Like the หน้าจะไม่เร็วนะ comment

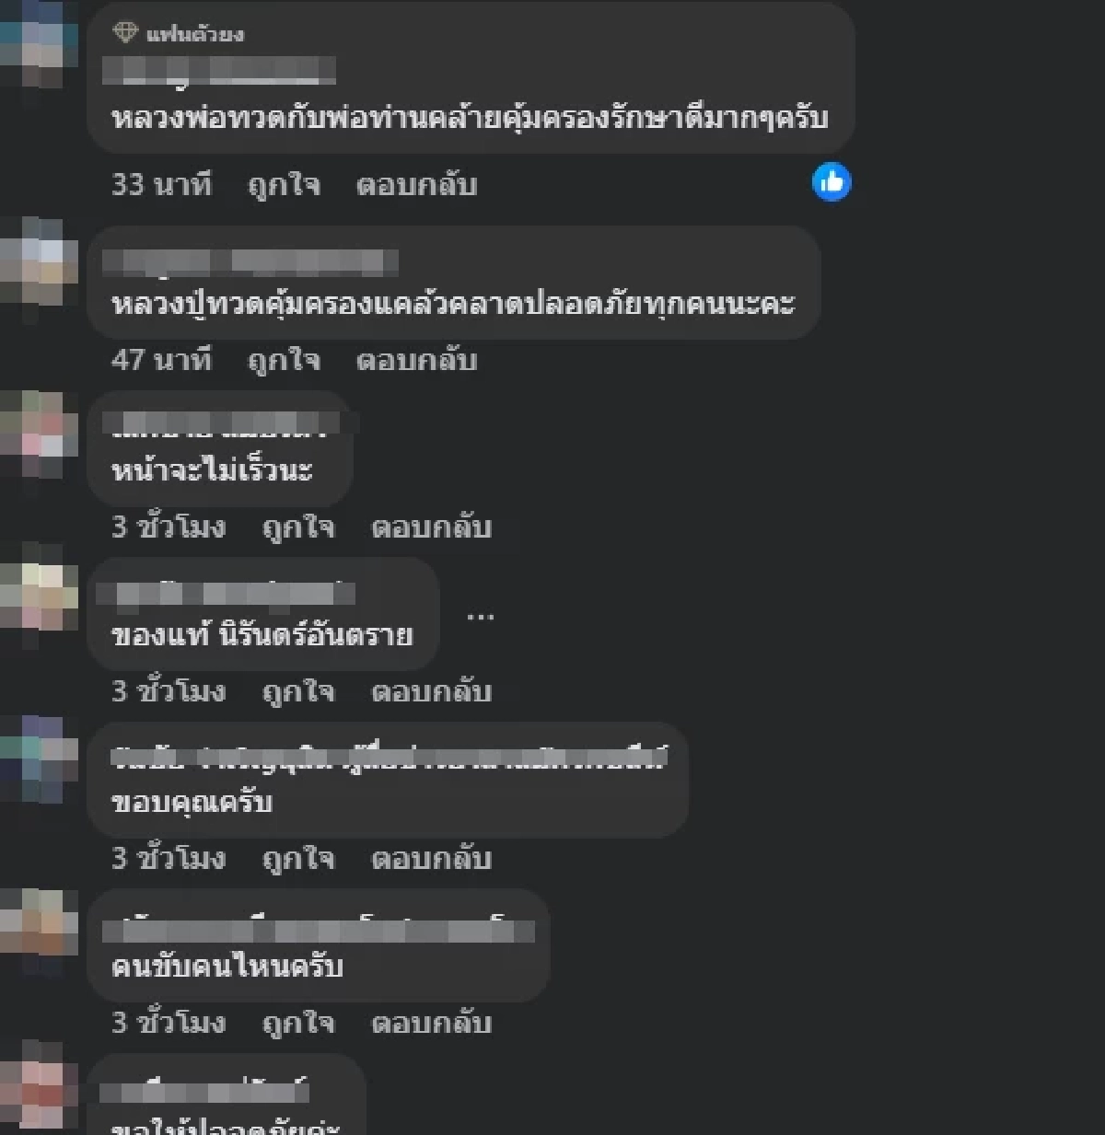click(x=298, y=527)
